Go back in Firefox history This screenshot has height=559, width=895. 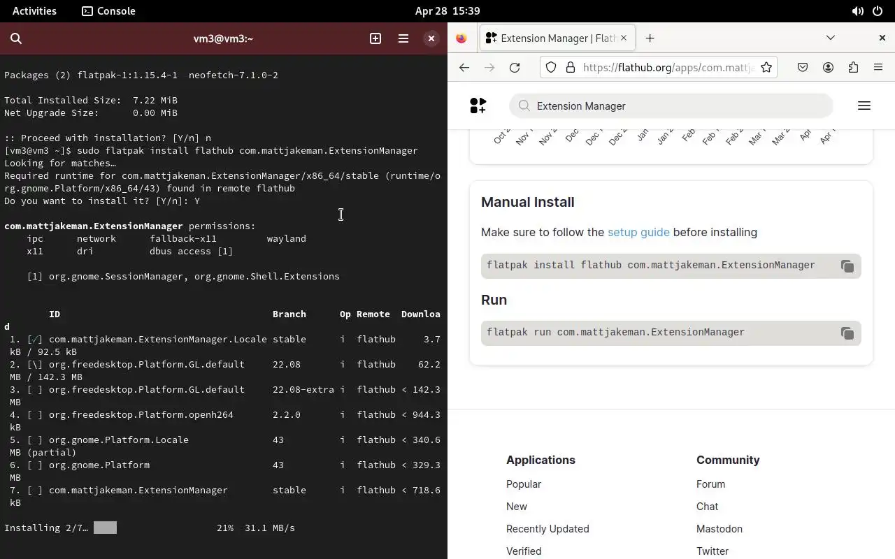tap(464, 67)
